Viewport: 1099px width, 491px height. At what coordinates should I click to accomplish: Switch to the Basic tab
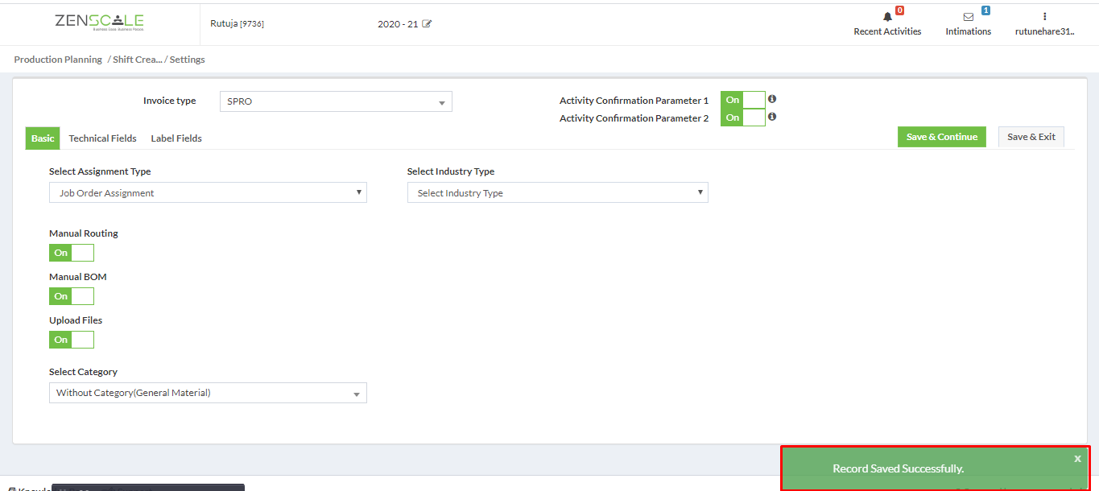(43, 138)
